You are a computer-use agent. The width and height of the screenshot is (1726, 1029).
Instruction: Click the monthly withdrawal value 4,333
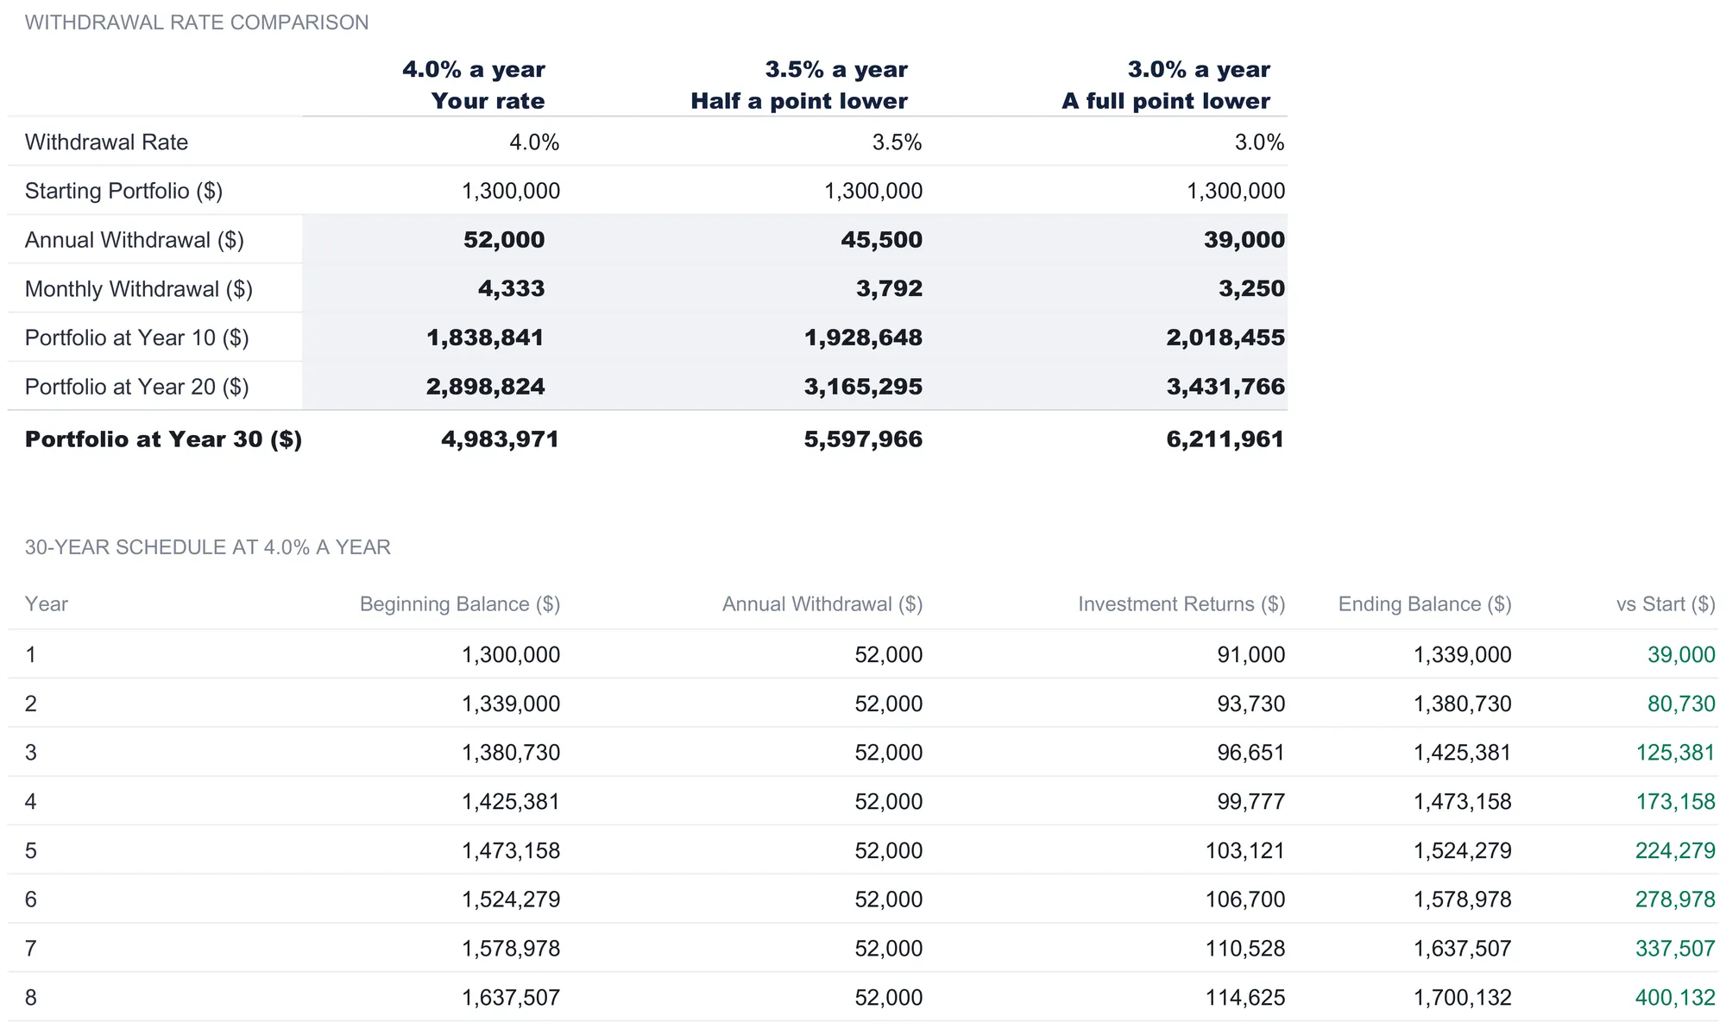pyautogui.click(x=511, y=289)
